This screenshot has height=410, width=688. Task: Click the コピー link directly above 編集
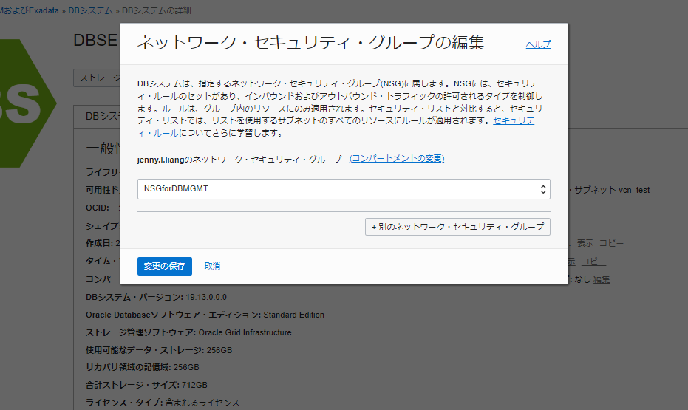[593, 262]
